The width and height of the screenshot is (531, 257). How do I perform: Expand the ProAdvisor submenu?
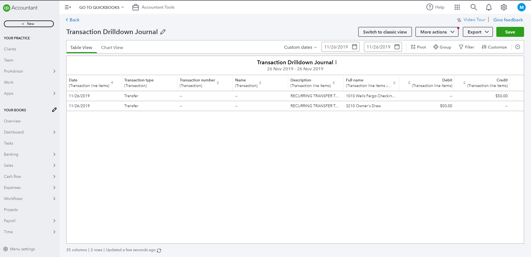54,71
